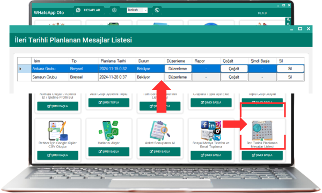Click ŞİMDİ BAŞLA under İleri Tarihli Planlanan Mesajlar
This screenshot has width=322, height=193.
coord(262,155)
